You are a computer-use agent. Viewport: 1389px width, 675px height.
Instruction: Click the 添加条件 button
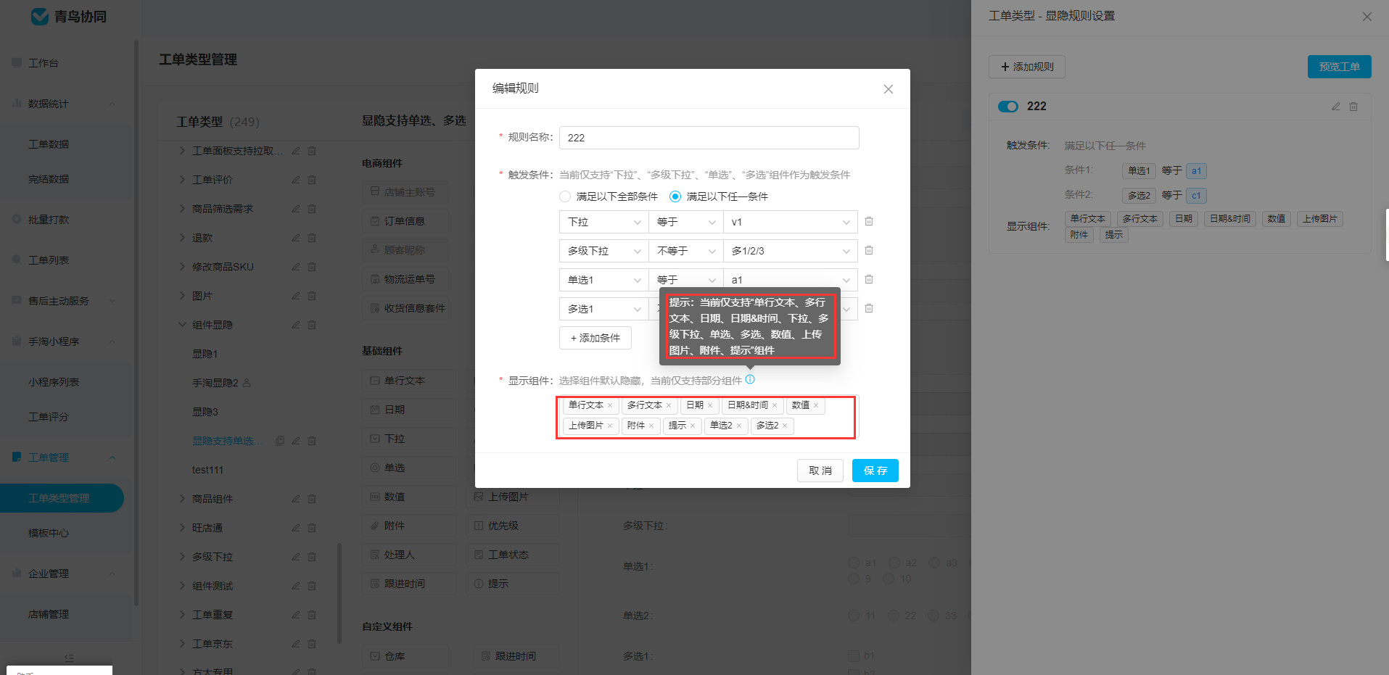point(595,338)
